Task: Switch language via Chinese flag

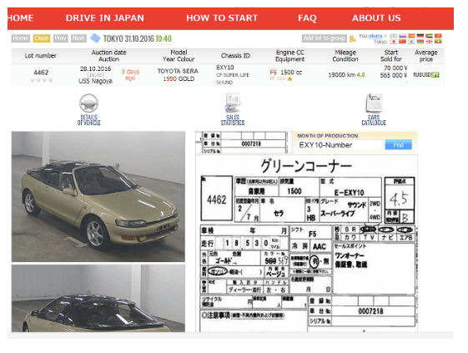Action: pos(402,42)
